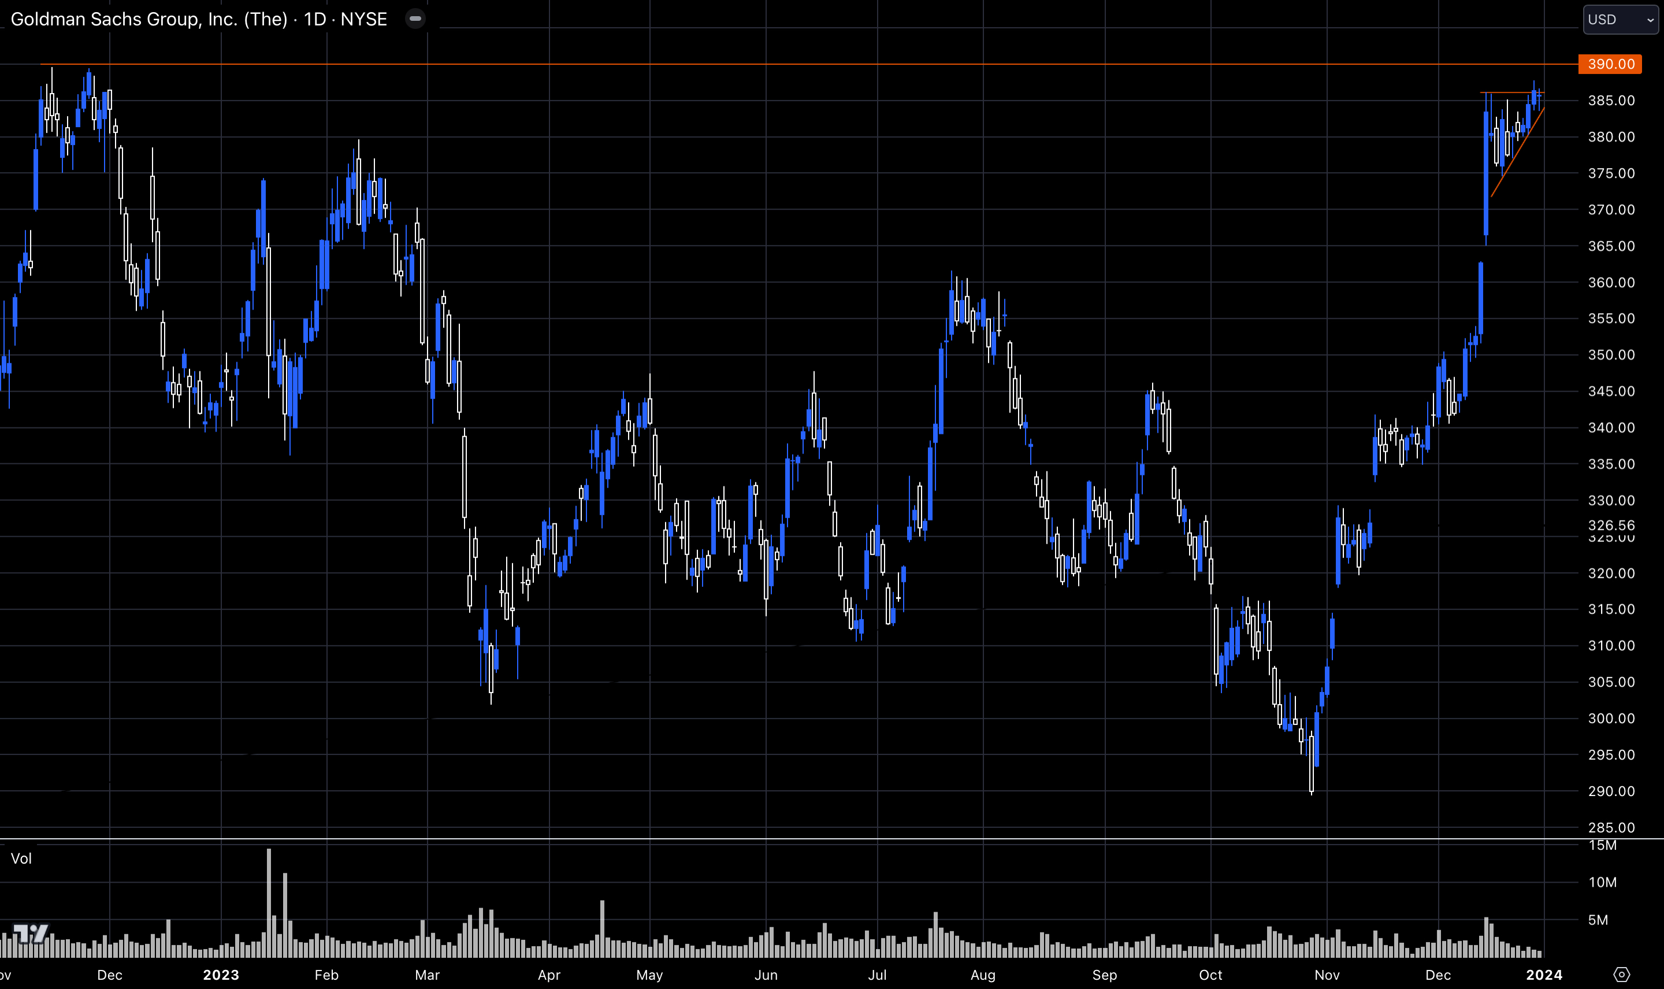The width and height of the screenshot is (1664, 989).
Task: Click the 2023 year label on time axis
Action: tap(221, 975)
